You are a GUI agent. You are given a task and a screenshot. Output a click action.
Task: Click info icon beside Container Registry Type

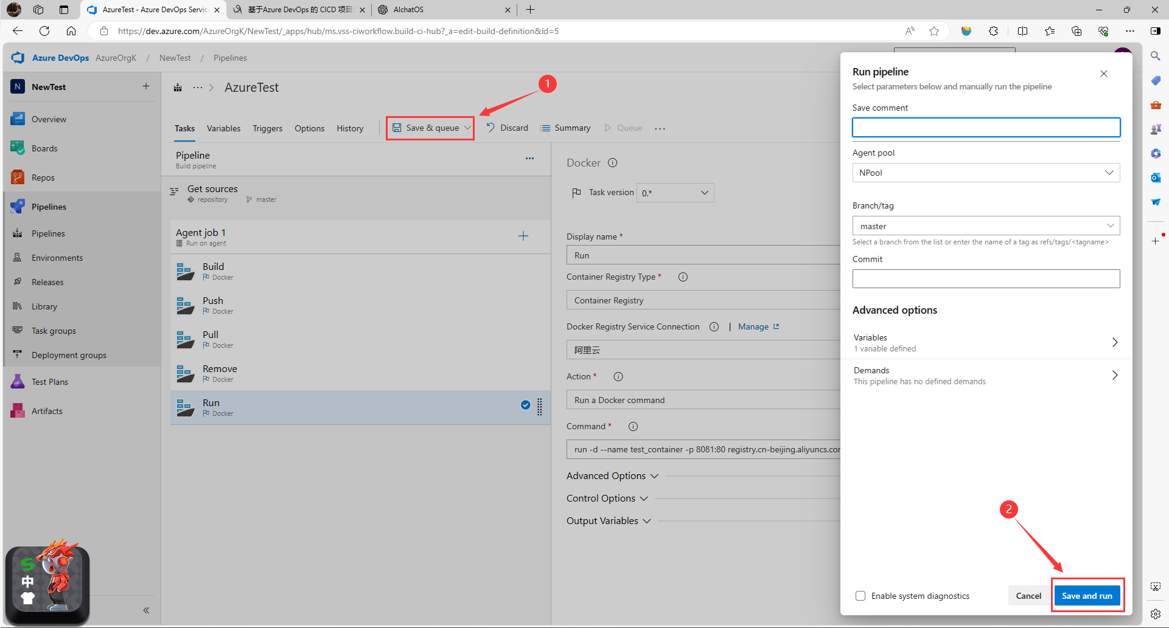pyautogui.click(x=683, y=277)
